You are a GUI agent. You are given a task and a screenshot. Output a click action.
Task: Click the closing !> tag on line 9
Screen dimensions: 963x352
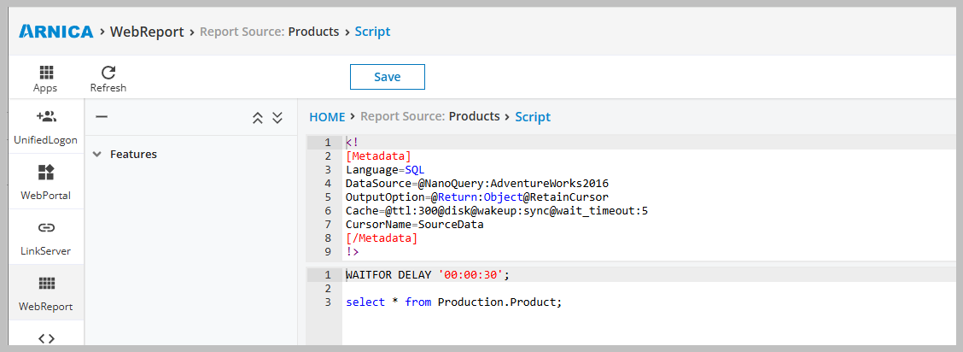coord(353,251)
